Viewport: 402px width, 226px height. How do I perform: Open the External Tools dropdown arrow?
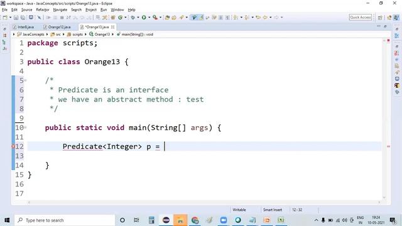tap(161, 18)
